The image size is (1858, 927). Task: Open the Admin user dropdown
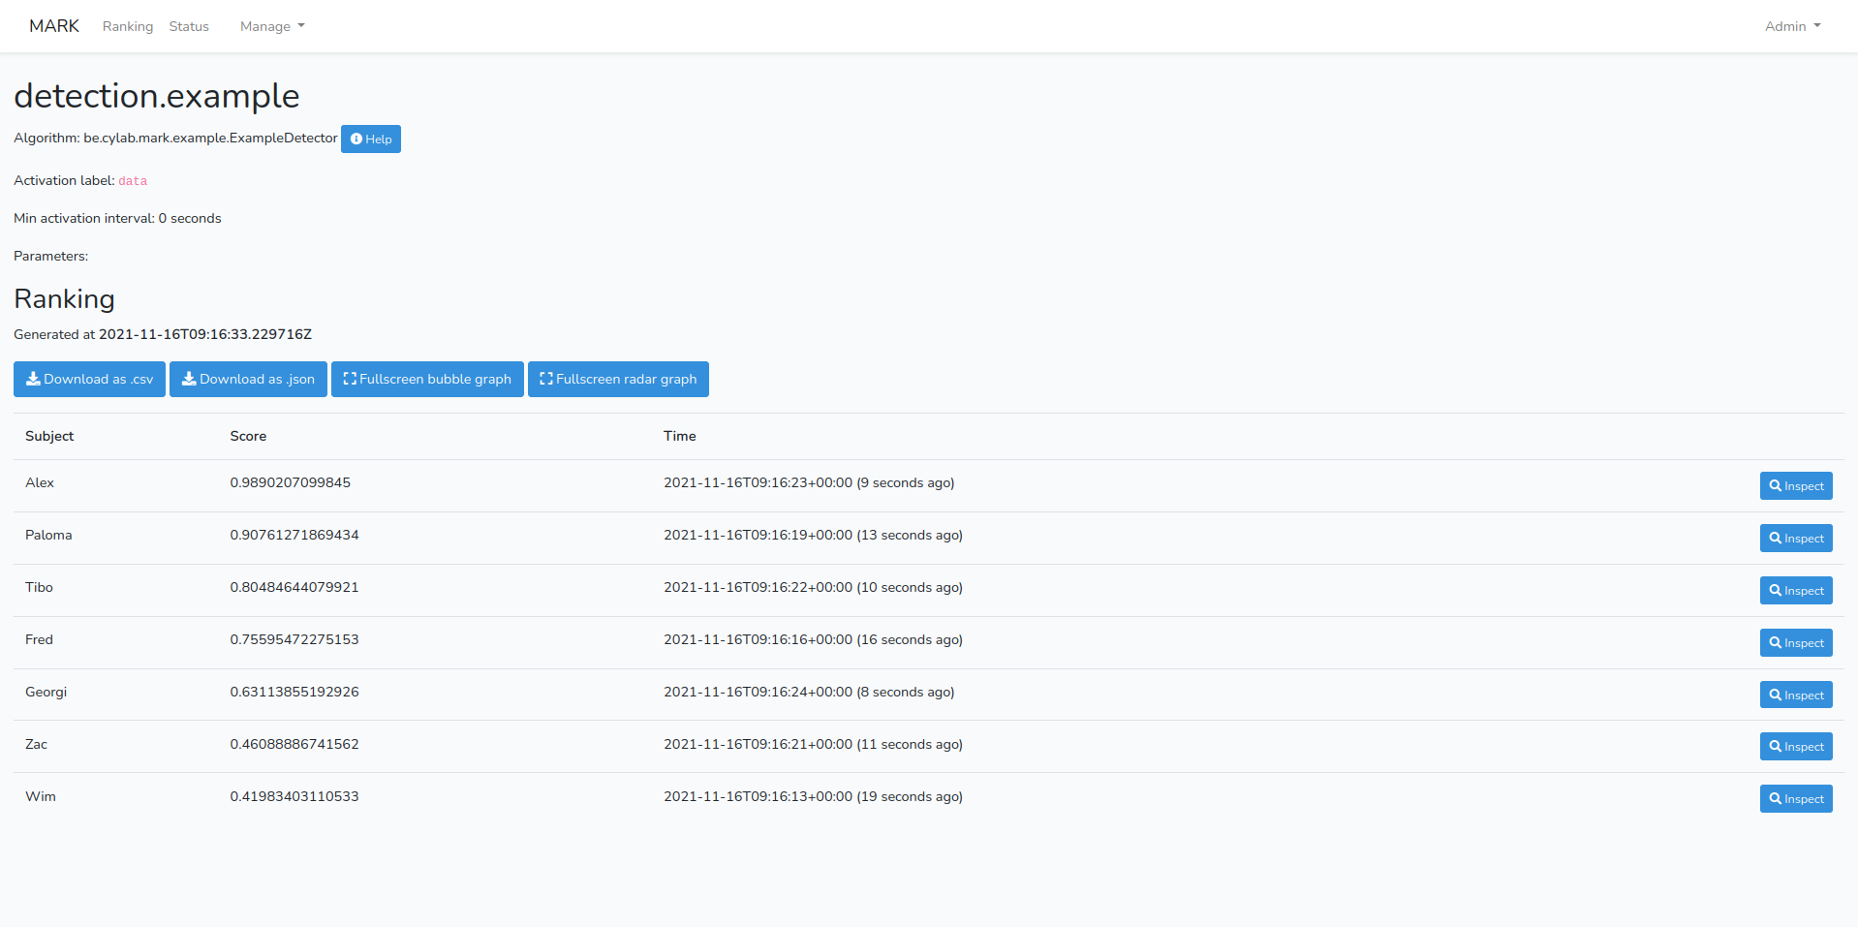[x=1792, y=26]
